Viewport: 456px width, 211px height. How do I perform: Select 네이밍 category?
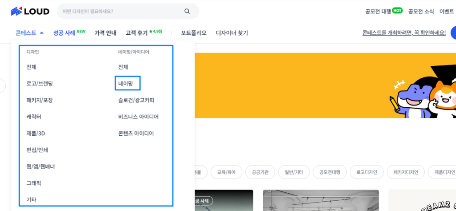[x=125, y=84]
